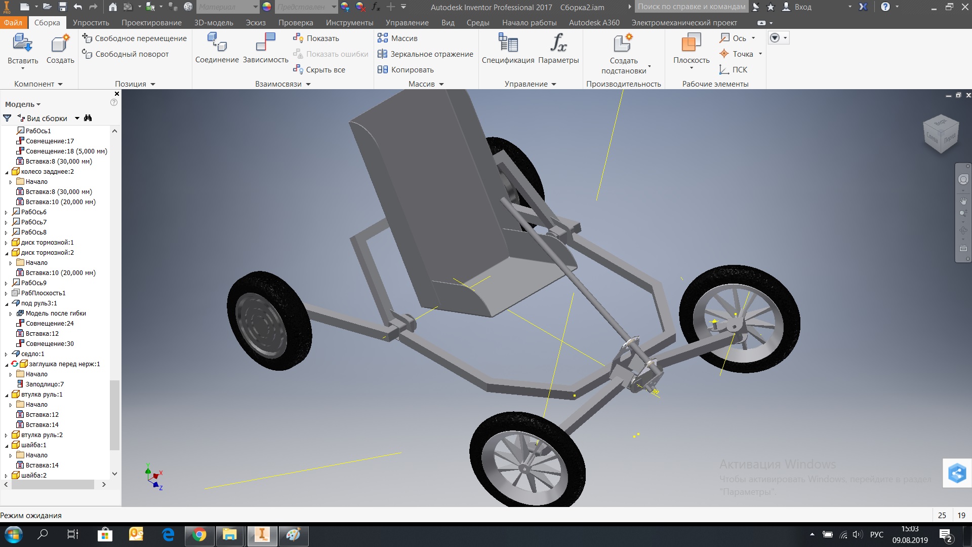The height and width of the screenshot is (547, 972).
Task: Open the Вид сборки dropdown arrow
Action: pyautogui.click(x=77, y=119)
